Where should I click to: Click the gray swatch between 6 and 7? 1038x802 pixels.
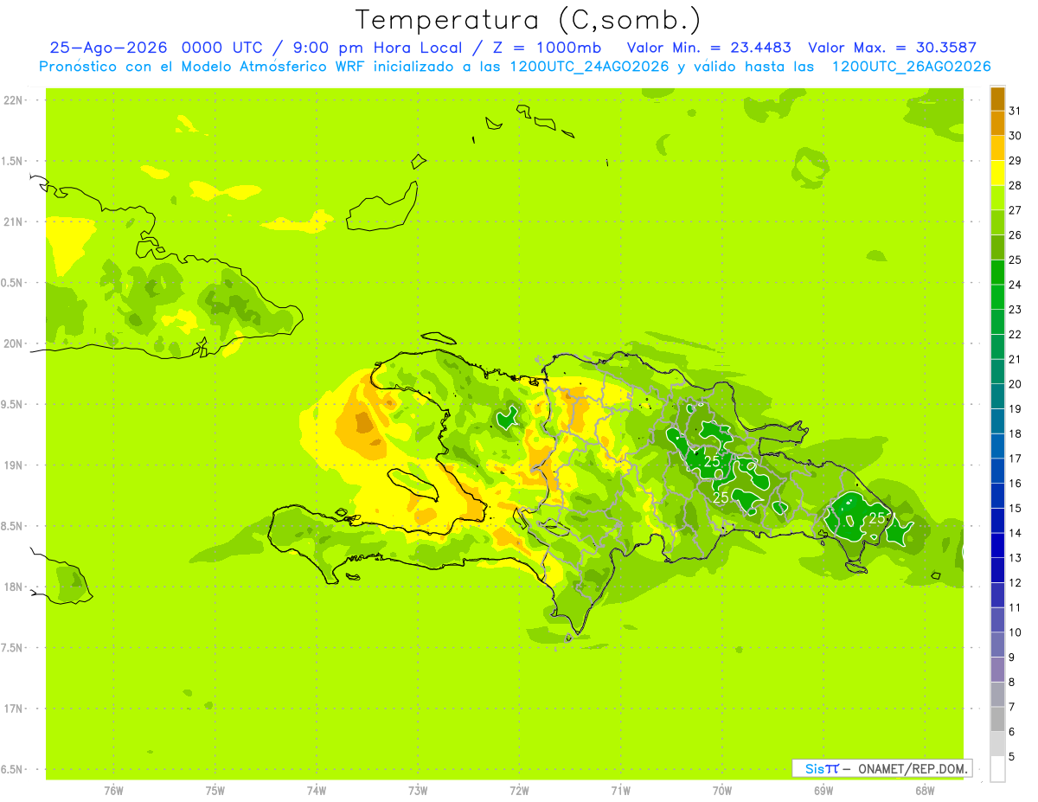(x=997, y=719)
